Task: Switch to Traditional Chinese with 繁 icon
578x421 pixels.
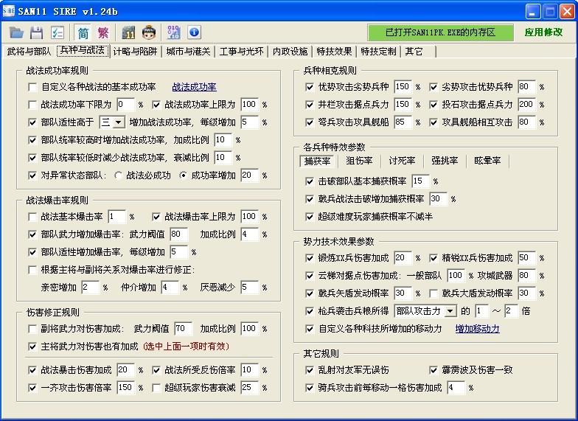Action: click(x=103, y=32)
